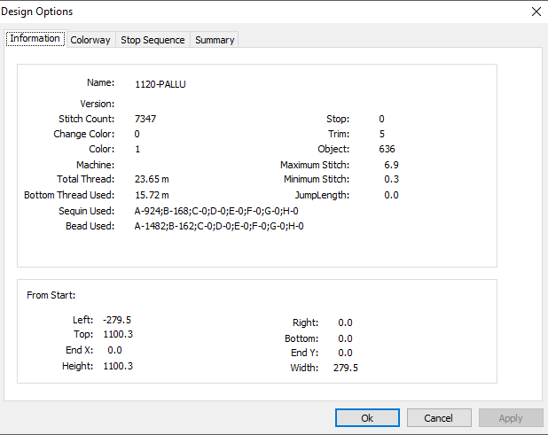Viewport: 548px width, 435px height.
Task: Click the Sequin Used value A-924;B-168
Action: click(x=216, y=211)
